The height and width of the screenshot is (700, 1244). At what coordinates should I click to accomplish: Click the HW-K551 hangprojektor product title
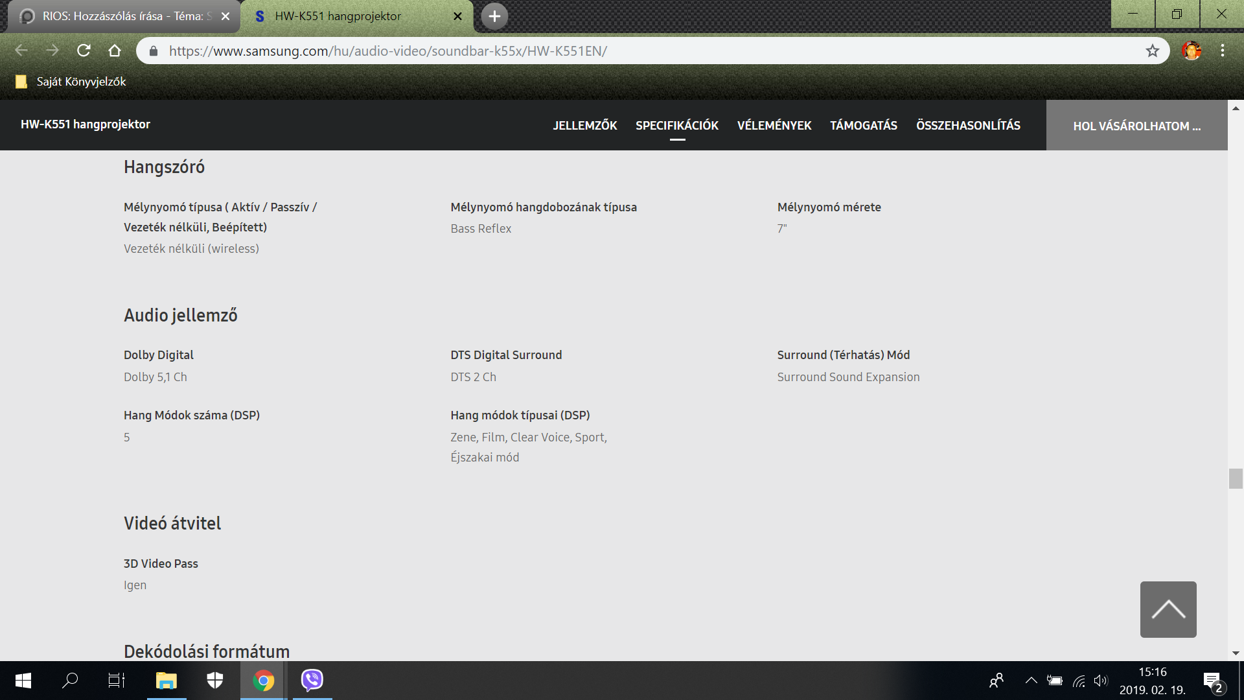click(x=86, y=124)
